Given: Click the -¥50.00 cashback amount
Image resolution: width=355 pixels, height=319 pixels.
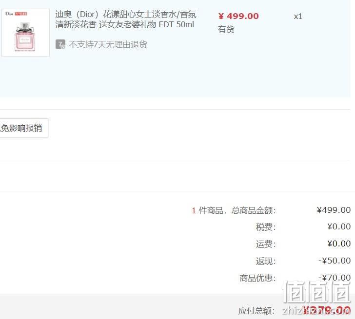Looking at the screenshot, I should [335, 261].
